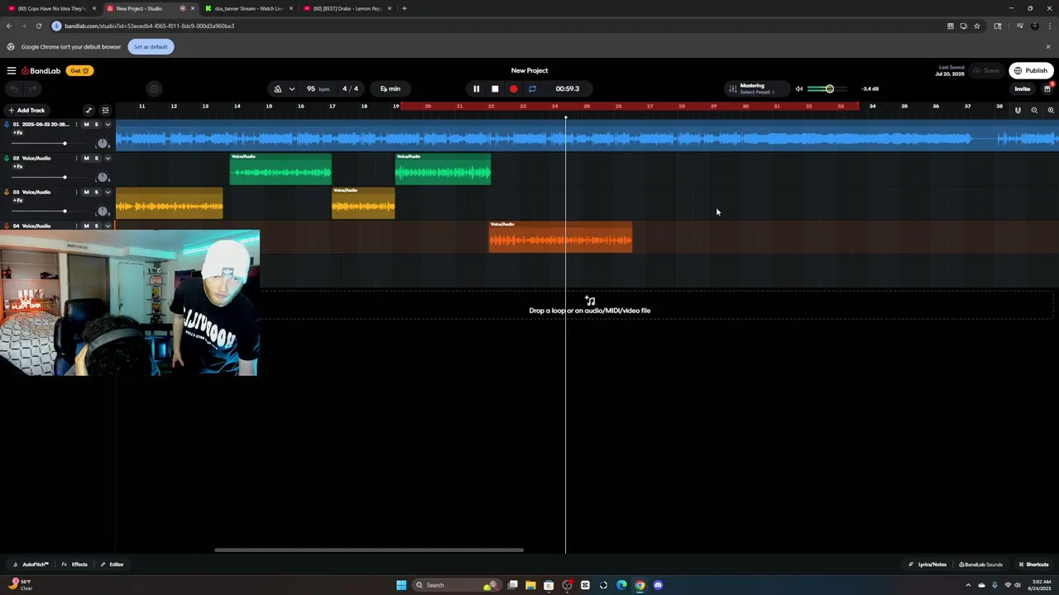Mute track 01
The image size is (1059, 595).
click(x=86, y=124)
